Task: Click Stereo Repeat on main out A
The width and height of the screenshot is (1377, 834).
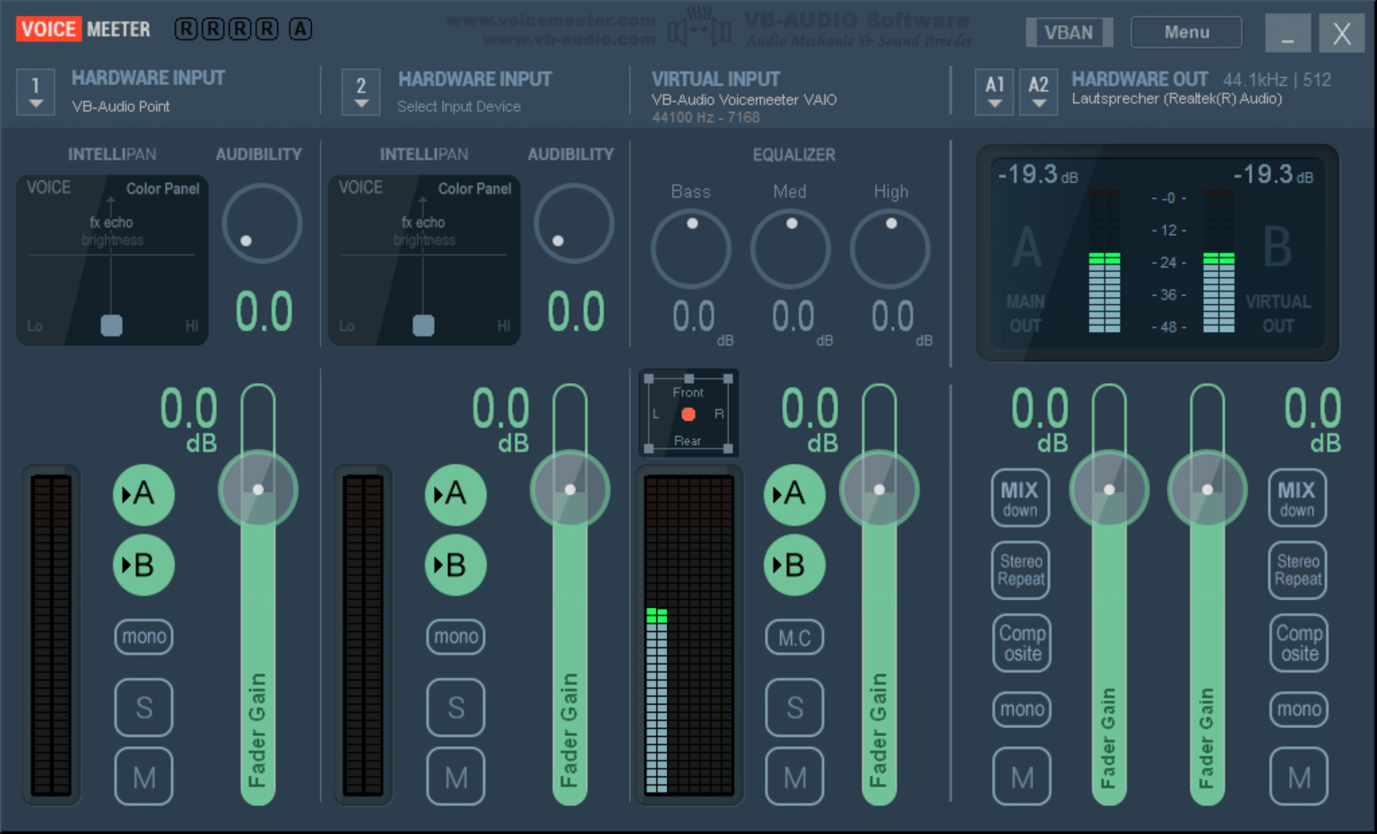Action: [x=1021, y=570]
